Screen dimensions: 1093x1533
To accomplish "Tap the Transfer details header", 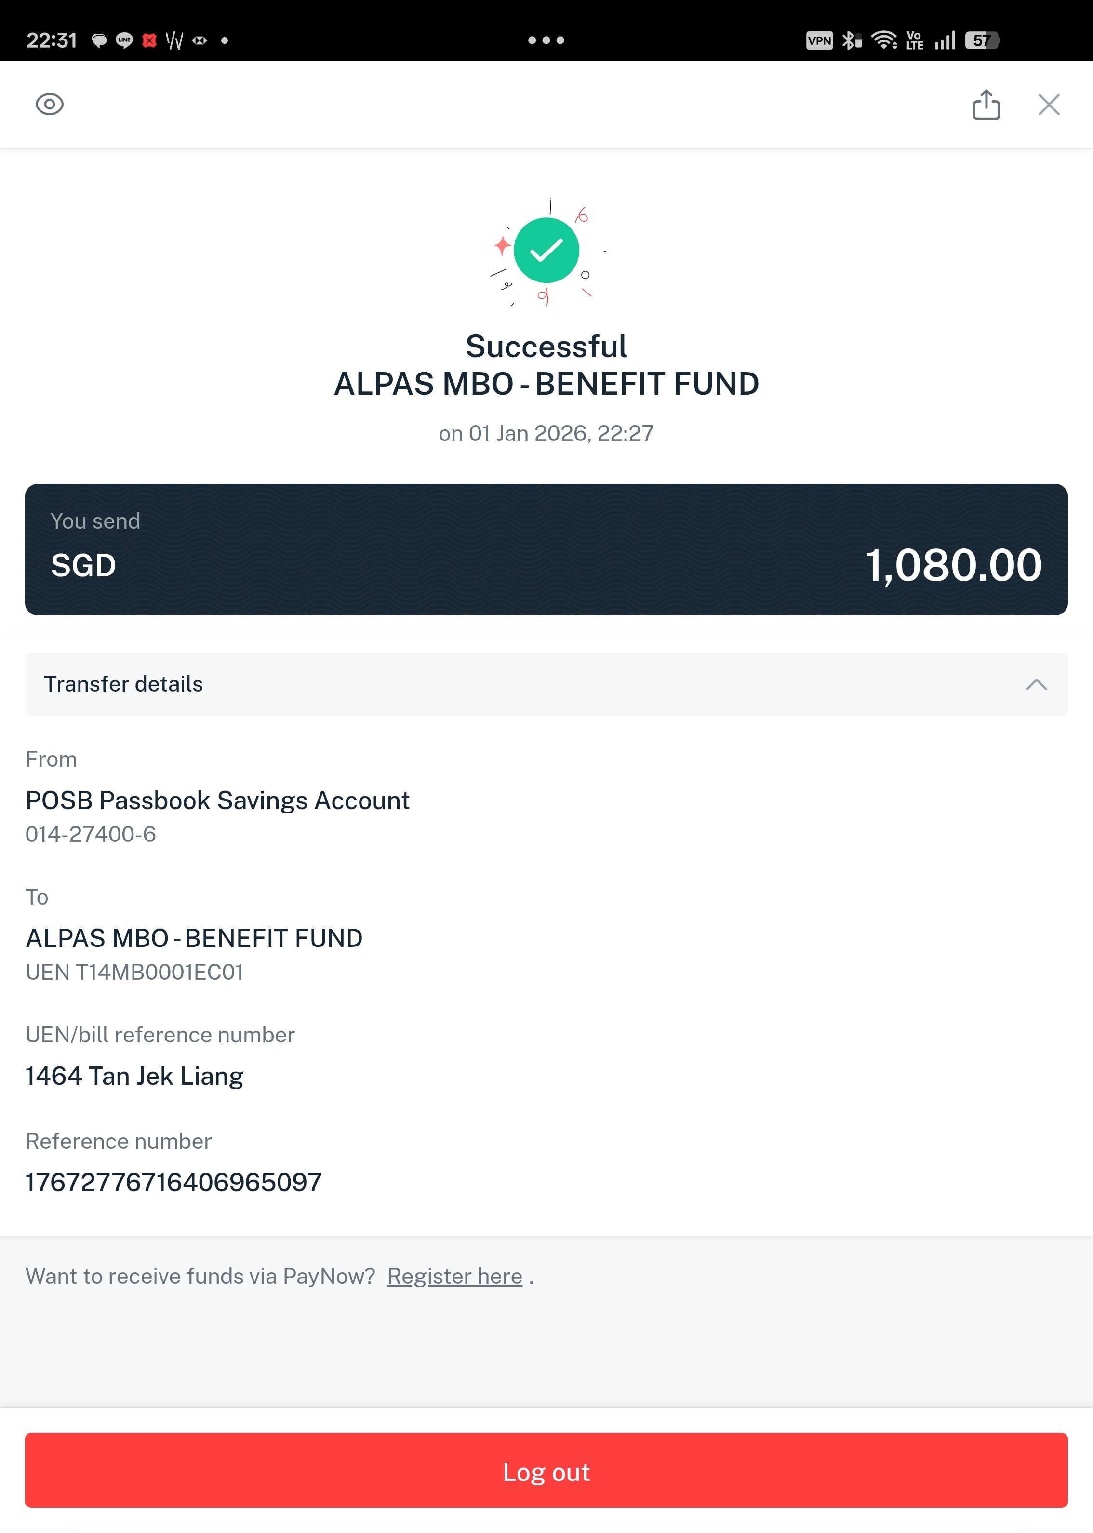I will [x=546, y=684].
